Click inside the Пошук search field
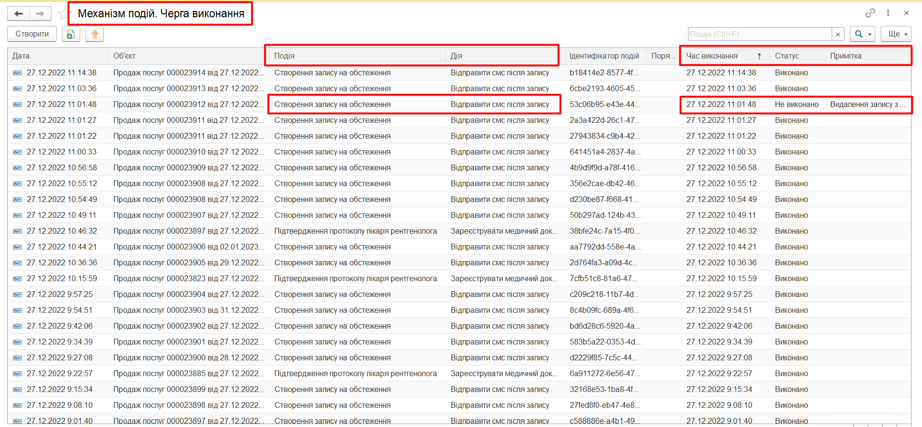Image resolution: width=922 pixels, height=427 pixels. pos(760,34)
